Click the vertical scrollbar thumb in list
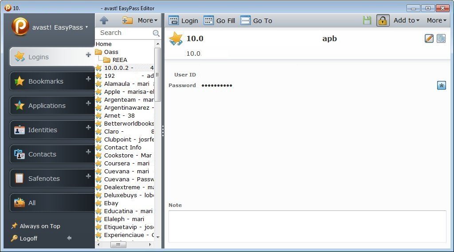 coord(157,74)
